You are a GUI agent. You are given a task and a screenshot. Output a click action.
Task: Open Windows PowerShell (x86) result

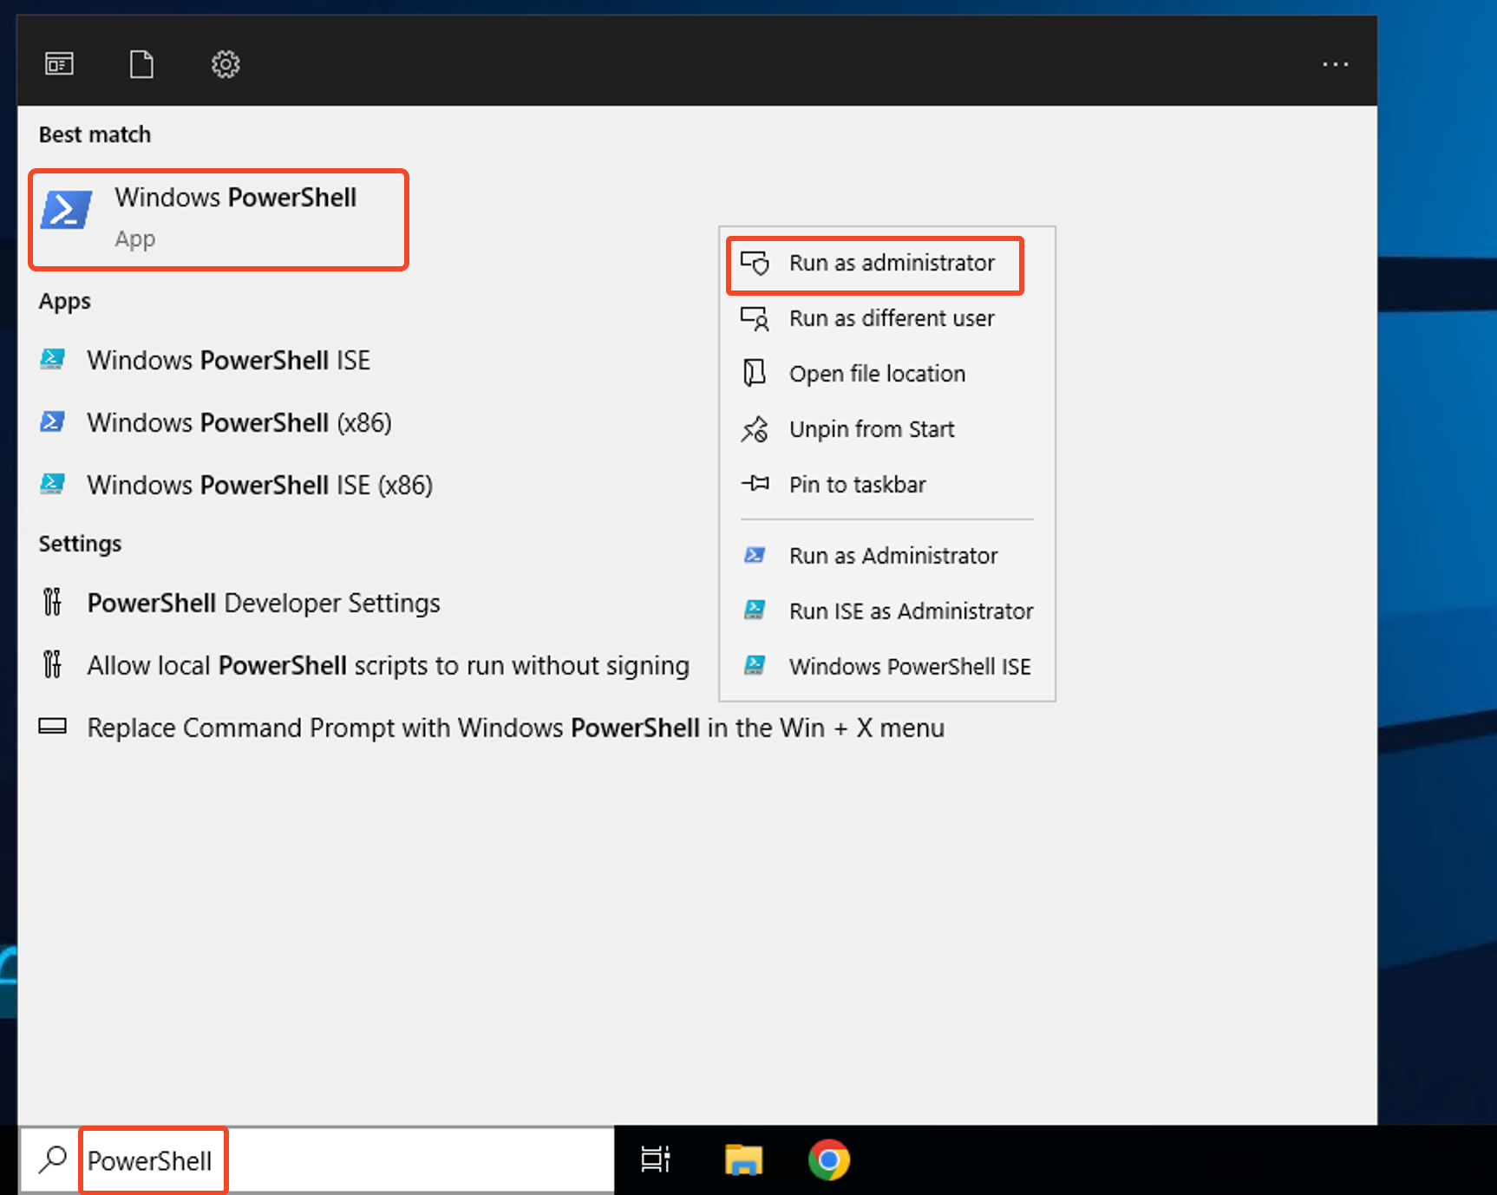pyautogui.click(x=239, y=422)
